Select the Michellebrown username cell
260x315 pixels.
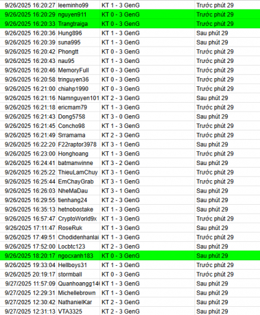(x=78, y=293)
